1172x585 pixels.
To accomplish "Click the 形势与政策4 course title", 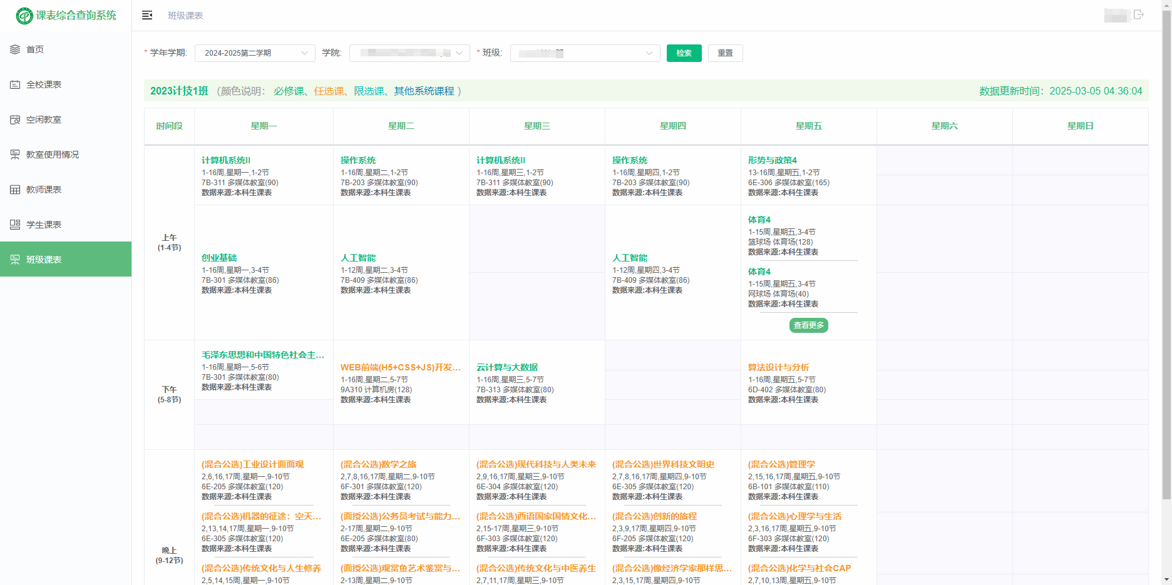I will coord(773,161).
